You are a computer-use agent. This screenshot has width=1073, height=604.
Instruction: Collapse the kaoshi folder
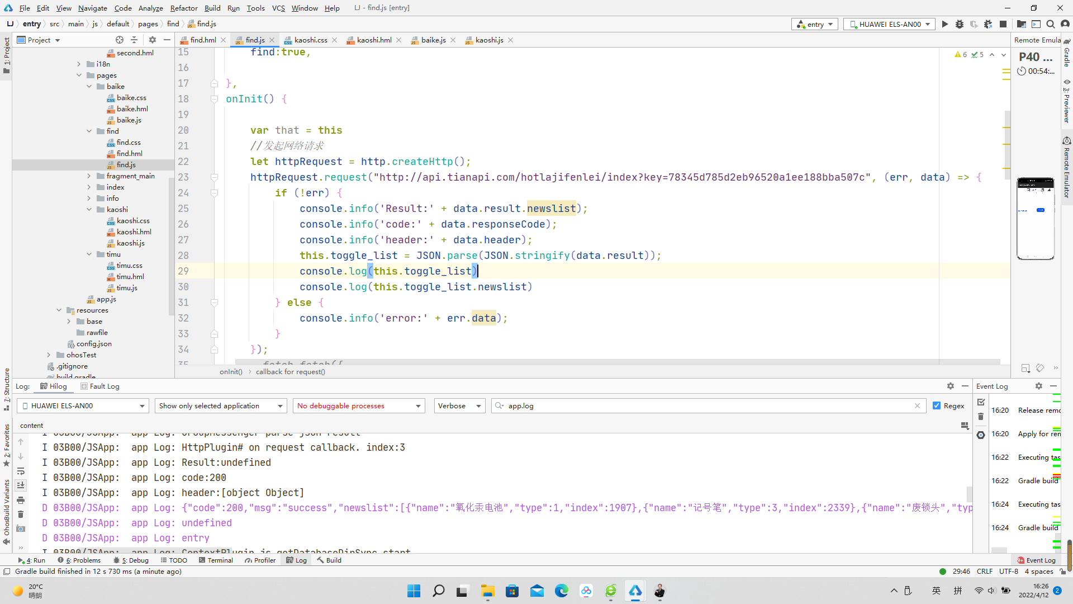(x=89, y=209)
